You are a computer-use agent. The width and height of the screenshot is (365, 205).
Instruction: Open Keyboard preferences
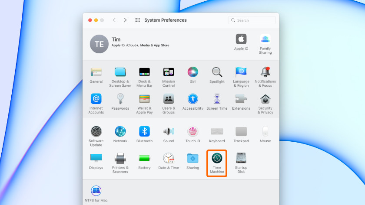coord(217,134)
